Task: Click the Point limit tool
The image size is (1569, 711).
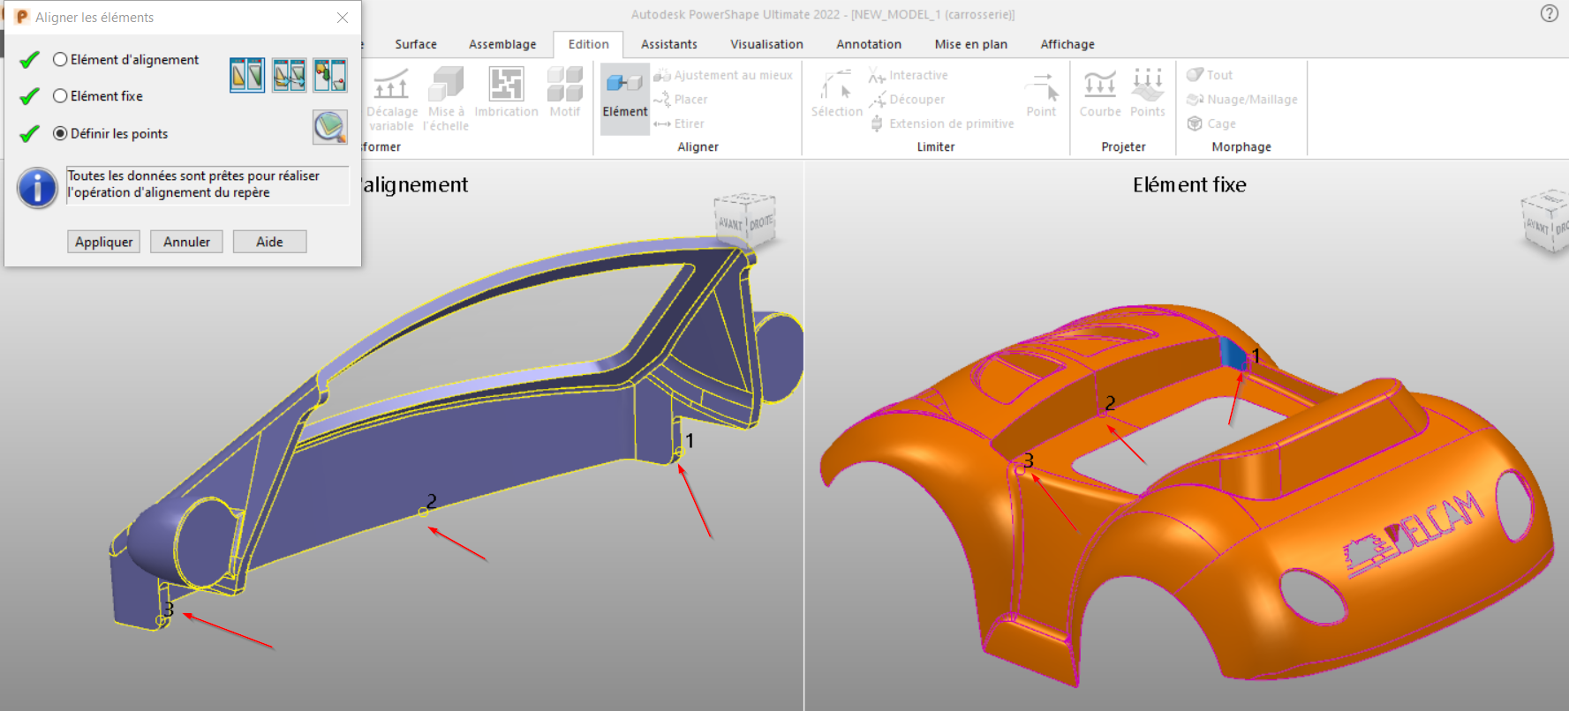Action: point(1041,93)
